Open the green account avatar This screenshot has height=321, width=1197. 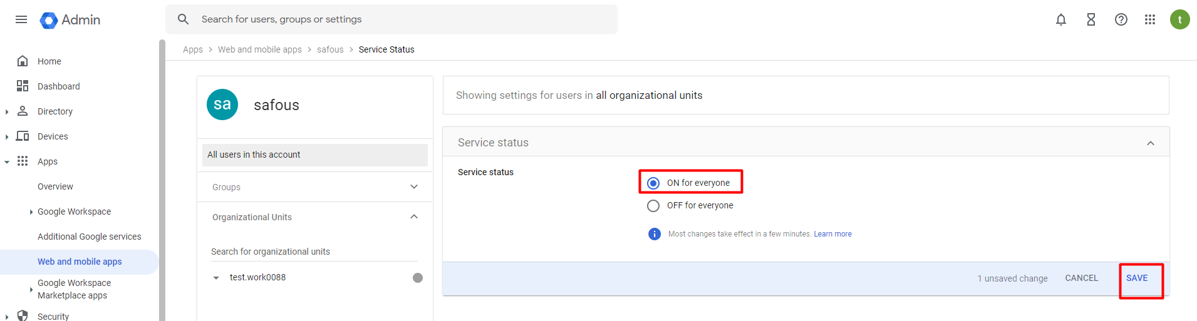[x=1179, y=19]
